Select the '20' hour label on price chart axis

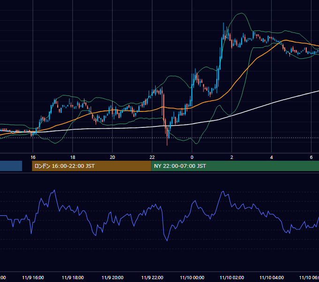112,157
